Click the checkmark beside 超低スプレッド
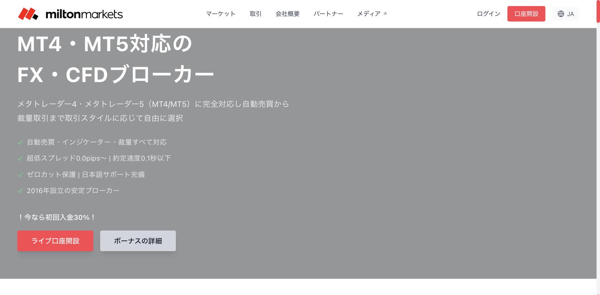 (20, 158)
